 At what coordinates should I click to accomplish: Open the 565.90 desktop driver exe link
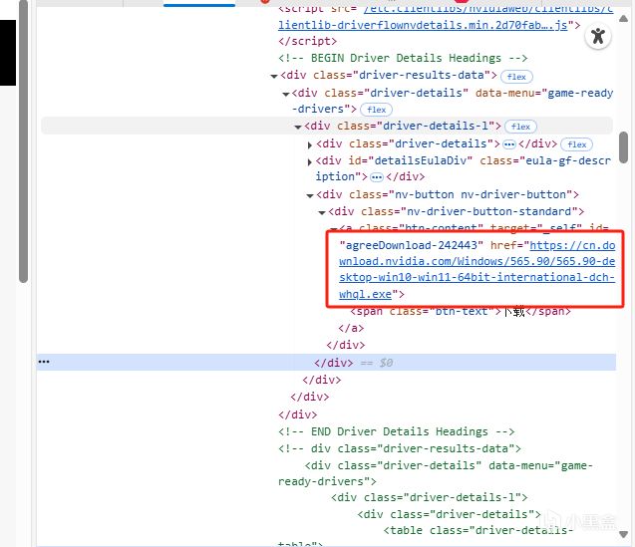point(477,270)
